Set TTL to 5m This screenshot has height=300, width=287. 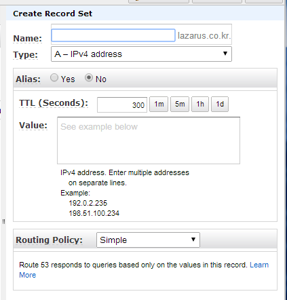180,104
